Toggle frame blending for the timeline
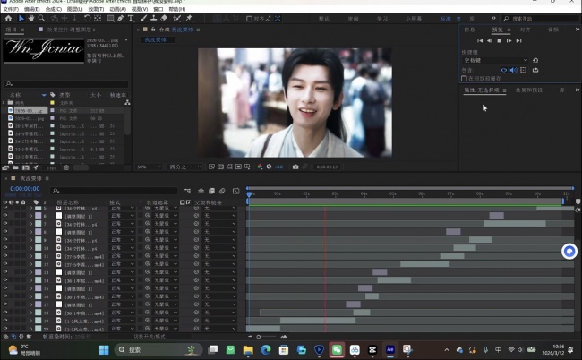This screenshot has height=360, width=582. 211,191
